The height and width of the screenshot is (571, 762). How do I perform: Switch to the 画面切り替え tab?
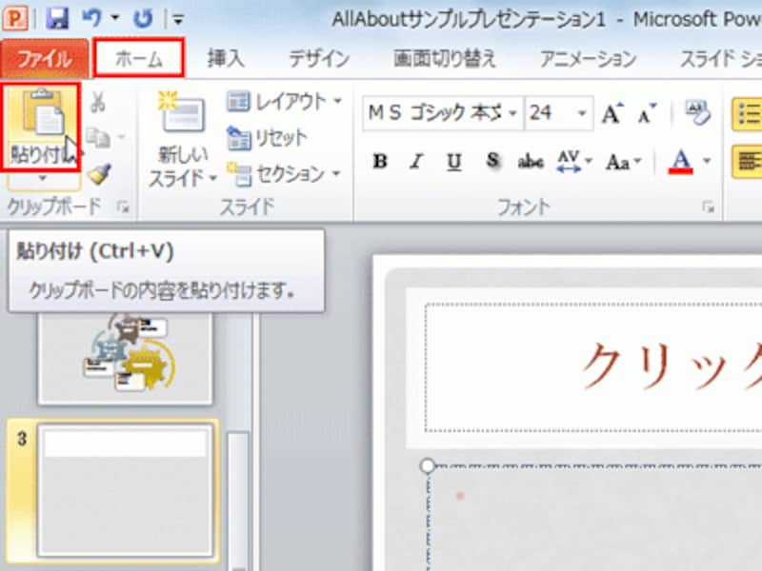(444, 59)
